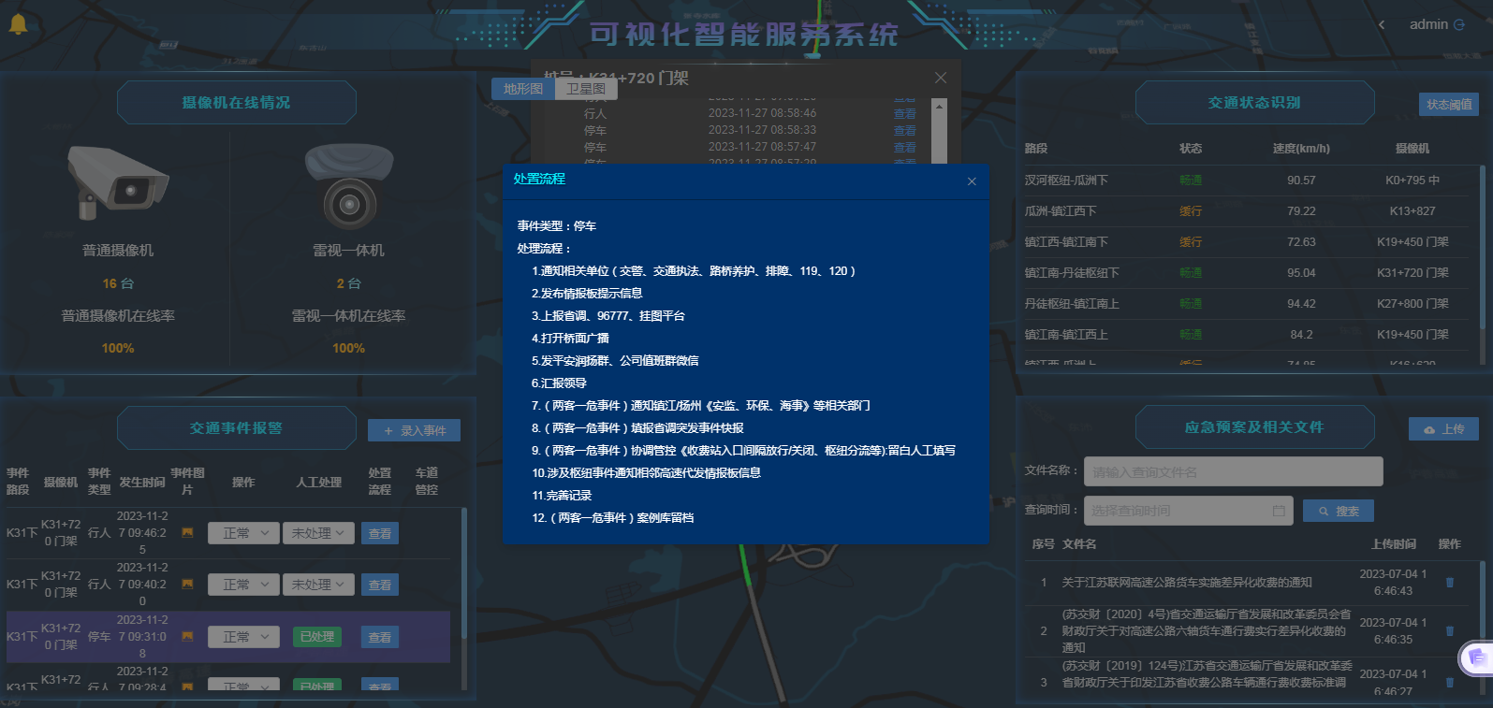Switch map to 卫星图 view
Viewport: 1493px width, 708px height.
pyautogui.click(x=586, y=89)
